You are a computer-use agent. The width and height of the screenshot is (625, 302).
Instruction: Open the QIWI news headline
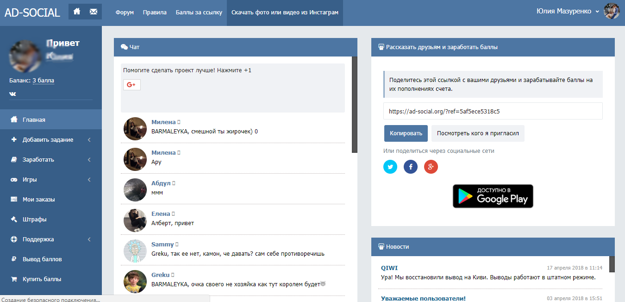click(x=389, y=268)
